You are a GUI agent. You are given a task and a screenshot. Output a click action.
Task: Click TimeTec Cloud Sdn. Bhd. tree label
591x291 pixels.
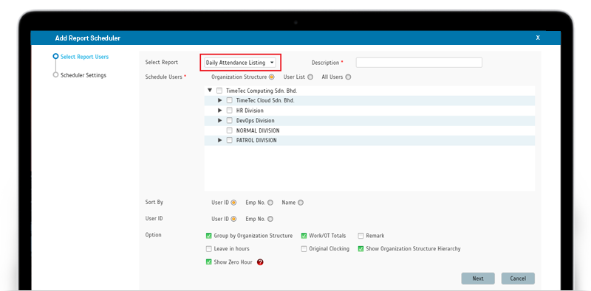point(265,100)
